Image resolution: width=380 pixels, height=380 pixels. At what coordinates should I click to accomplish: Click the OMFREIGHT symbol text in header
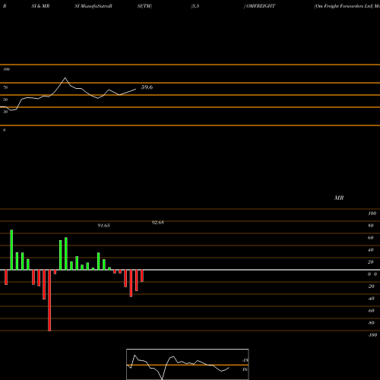pos(261,6)
